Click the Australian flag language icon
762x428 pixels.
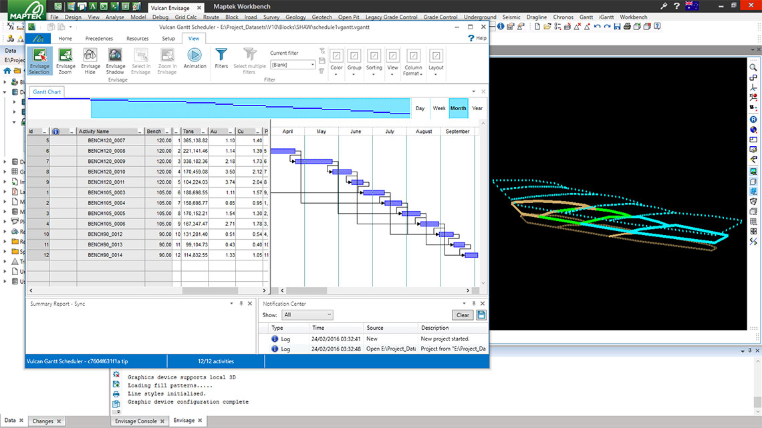692,6
